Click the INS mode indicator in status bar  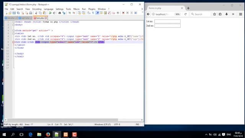click(x=137, y=124)
